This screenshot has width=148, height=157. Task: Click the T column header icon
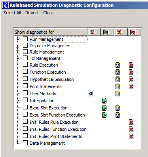tap(119, 32)
